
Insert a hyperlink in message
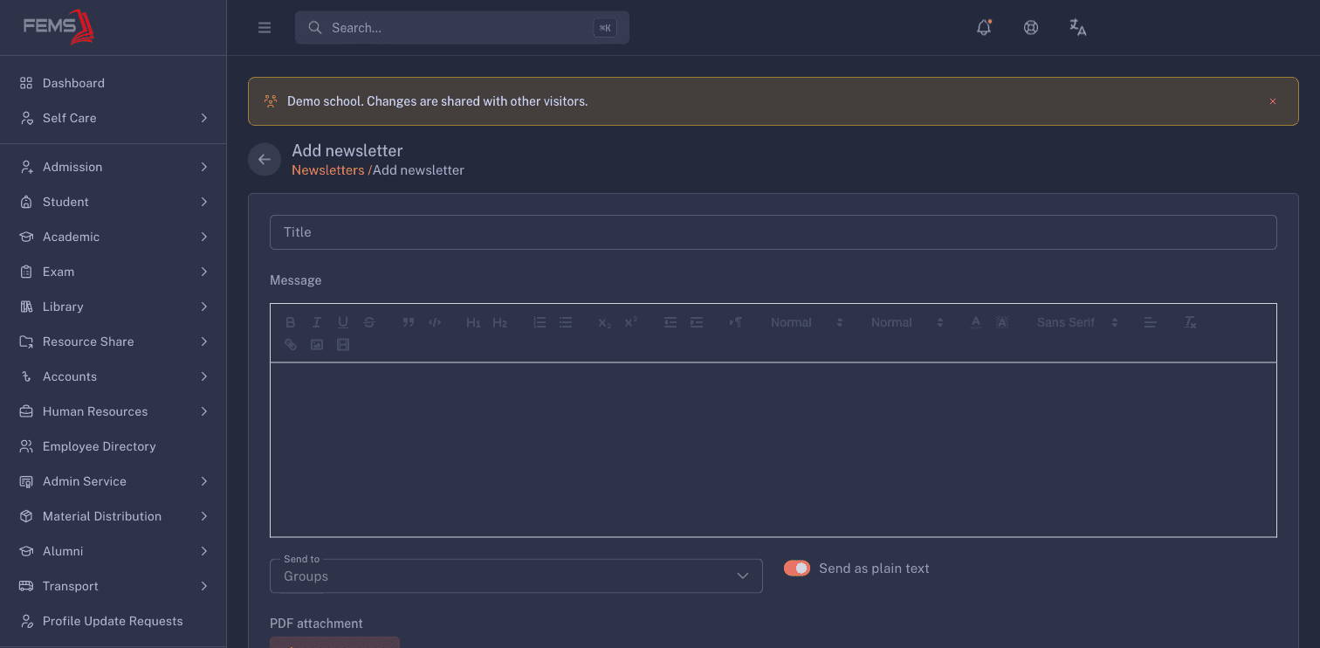click(291, 345)
